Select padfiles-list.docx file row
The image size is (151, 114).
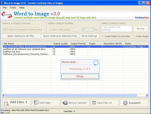[x=75, y=52]
